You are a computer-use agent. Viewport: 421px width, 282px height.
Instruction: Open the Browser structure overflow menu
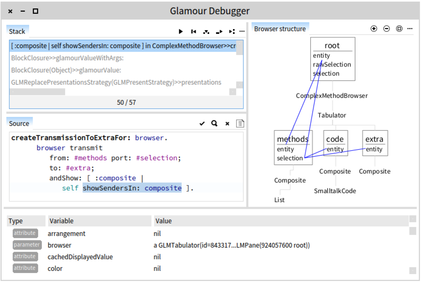pos(410,29)
